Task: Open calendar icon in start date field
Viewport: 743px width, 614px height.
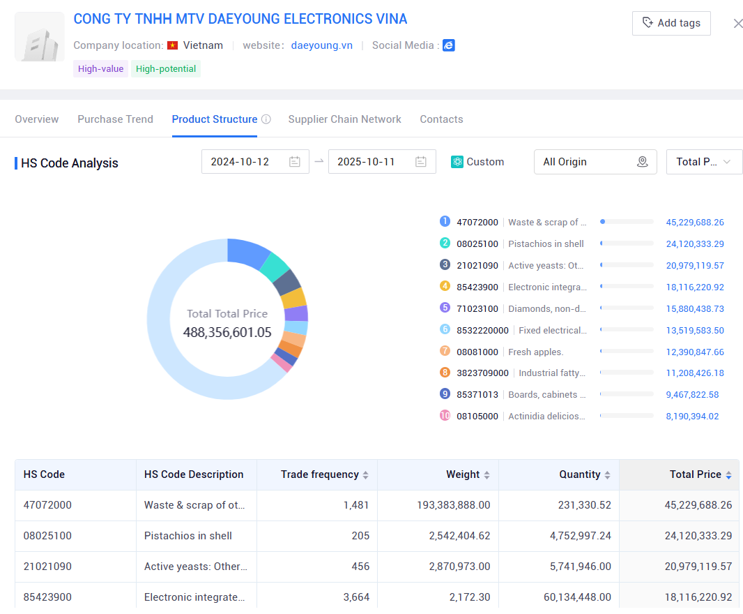Action: [x=295, y=162]
